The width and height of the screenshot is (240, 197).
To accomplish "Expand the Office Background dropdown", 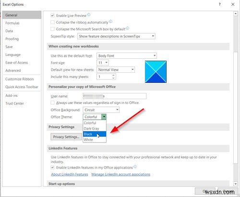I will point(101,110).
